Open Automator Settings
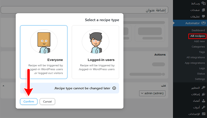This screenshot has height=118, width=207. [200, 79]
